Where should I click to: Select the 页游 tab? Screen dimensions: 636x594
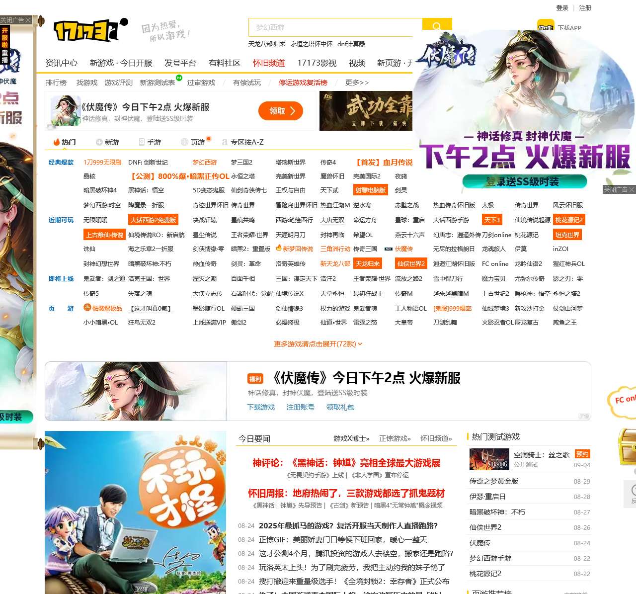(193, 142)
